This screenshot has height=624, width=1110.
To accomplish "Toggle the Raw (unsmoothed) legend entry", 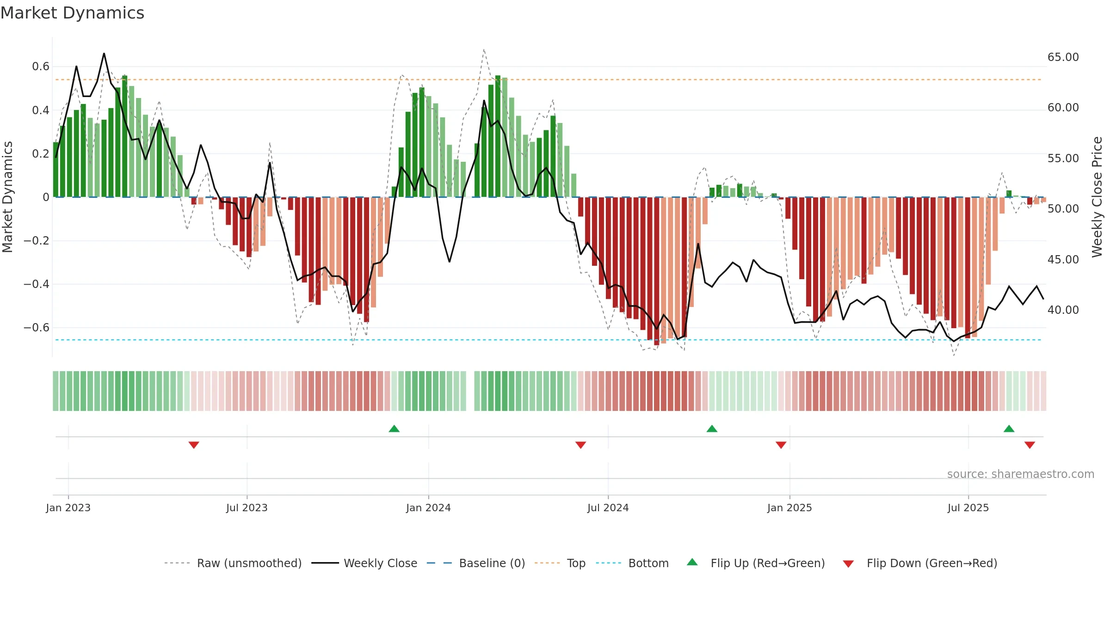I will (233, 563).
